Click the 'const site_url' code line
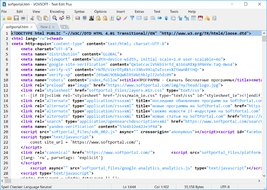Image resolution: width=267 pixels, height=190 pixels. 85,142
